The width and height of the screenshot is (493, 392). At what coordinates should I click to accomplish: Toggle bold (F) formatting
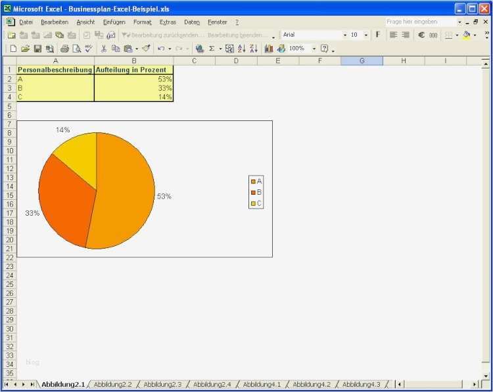click(x=378, y=35)
